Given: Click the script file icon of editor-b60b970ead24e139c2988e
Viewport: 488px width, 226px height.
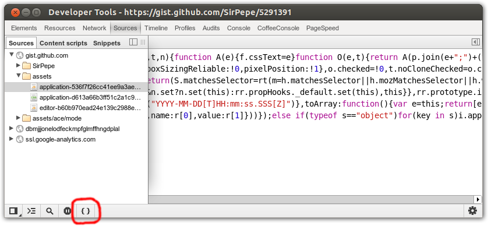Looking at the screenshot, I should coord(34,108).
